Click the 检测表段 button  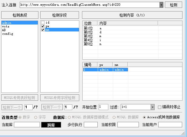coord(20,15)
